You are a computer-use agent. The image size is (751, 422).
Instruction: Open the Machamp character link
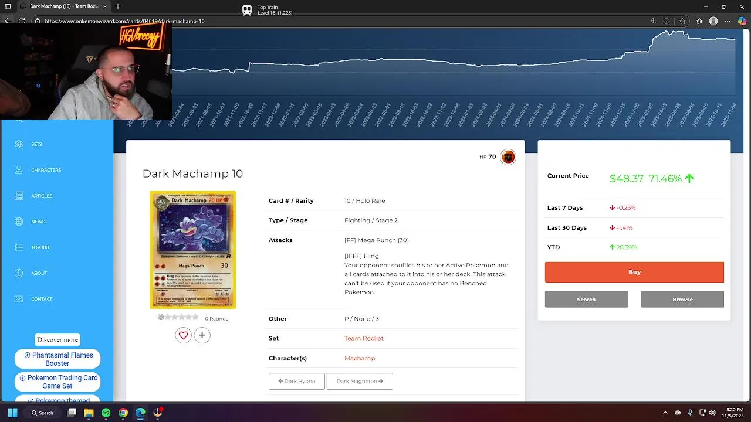[x=360, y=358]
